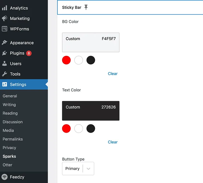Viewport: 203px width, 183px height.
Task: Open the Button Type Primary dropdown
Action: pyautogui.click(x=78, y=168)
